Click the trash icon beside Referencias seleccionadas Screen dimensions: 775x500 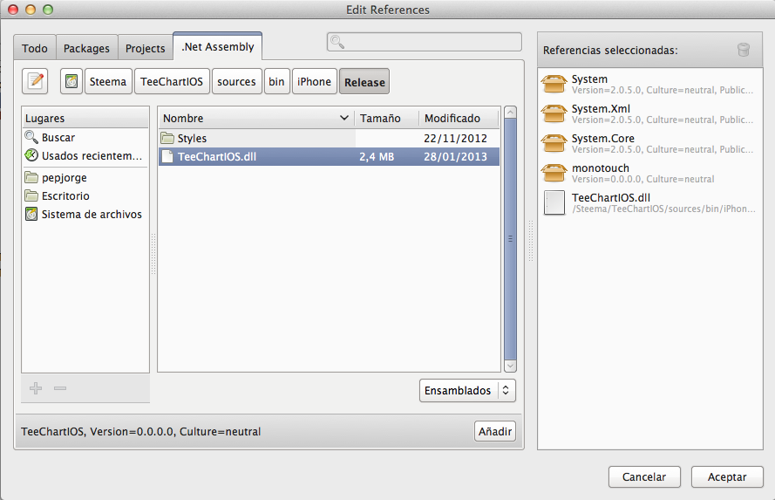[x=744, y=50]
